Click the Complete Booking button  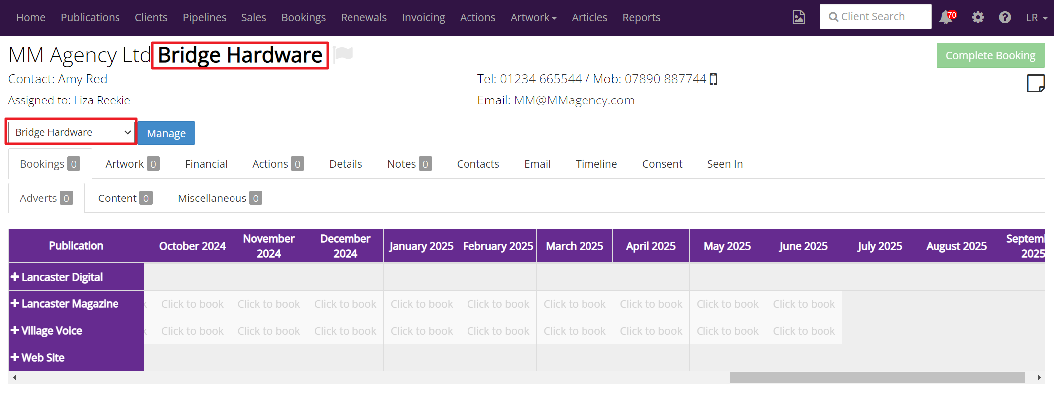(990, 55)
